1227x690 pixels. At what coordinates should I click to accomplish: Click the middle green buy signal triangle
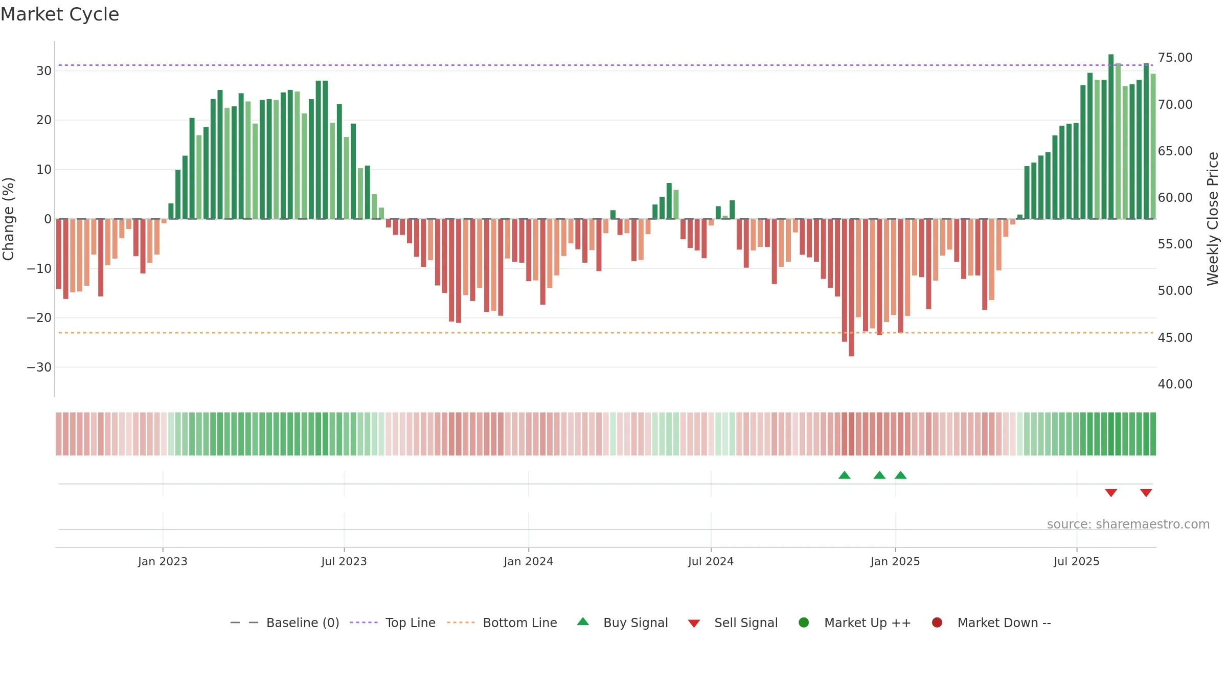[879, 475]
